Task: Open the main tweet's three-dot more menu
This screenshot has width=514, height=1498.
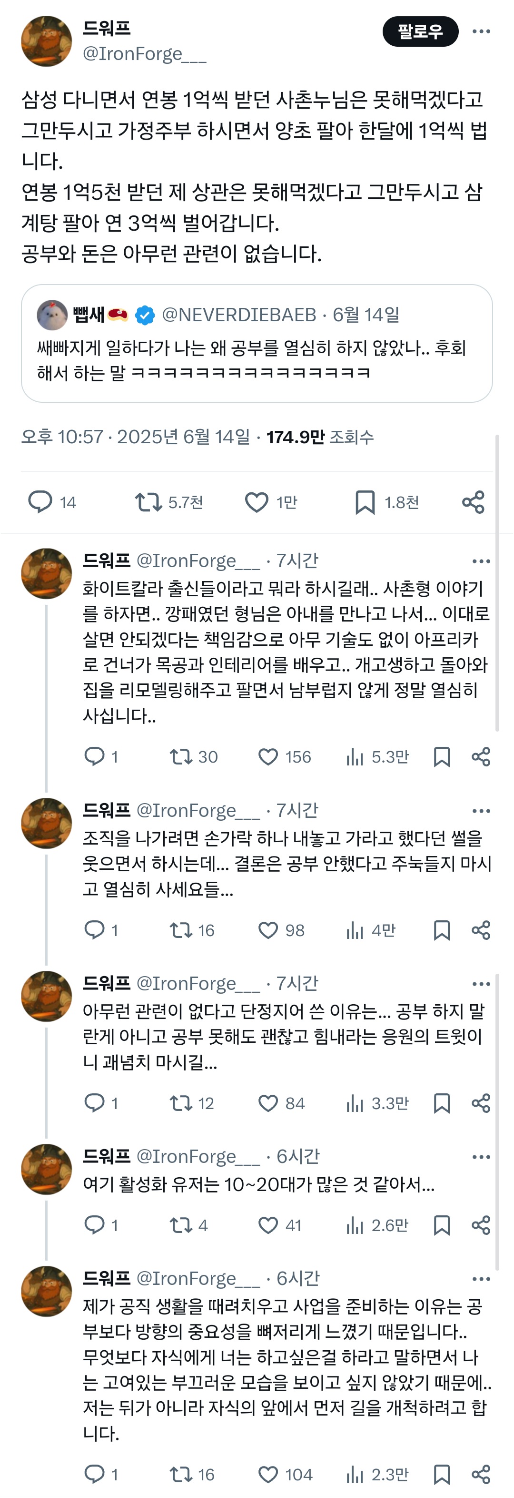Action: pos(481,31)
